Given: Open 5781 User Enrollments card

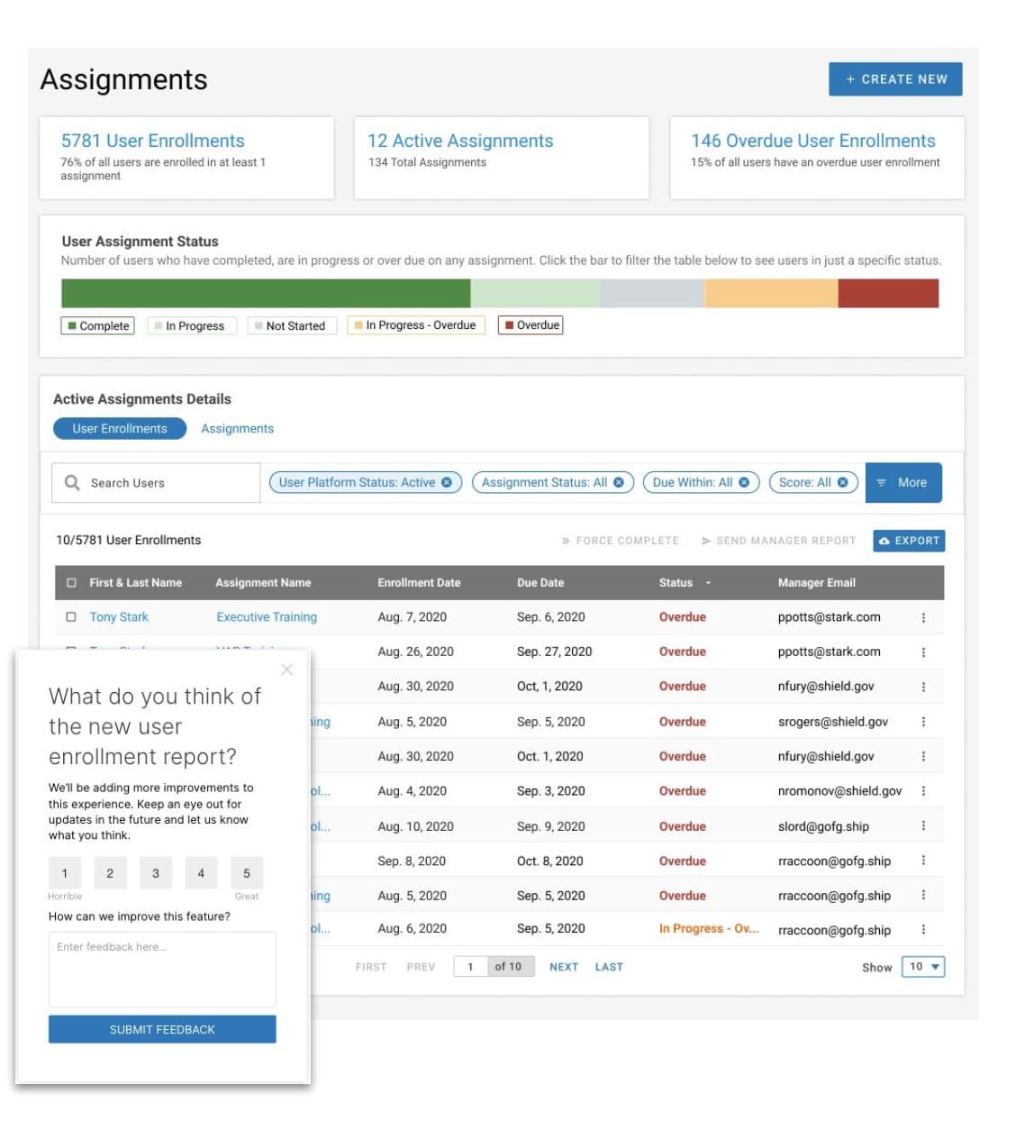Looking at the screenshot, I should pos(186,158).
